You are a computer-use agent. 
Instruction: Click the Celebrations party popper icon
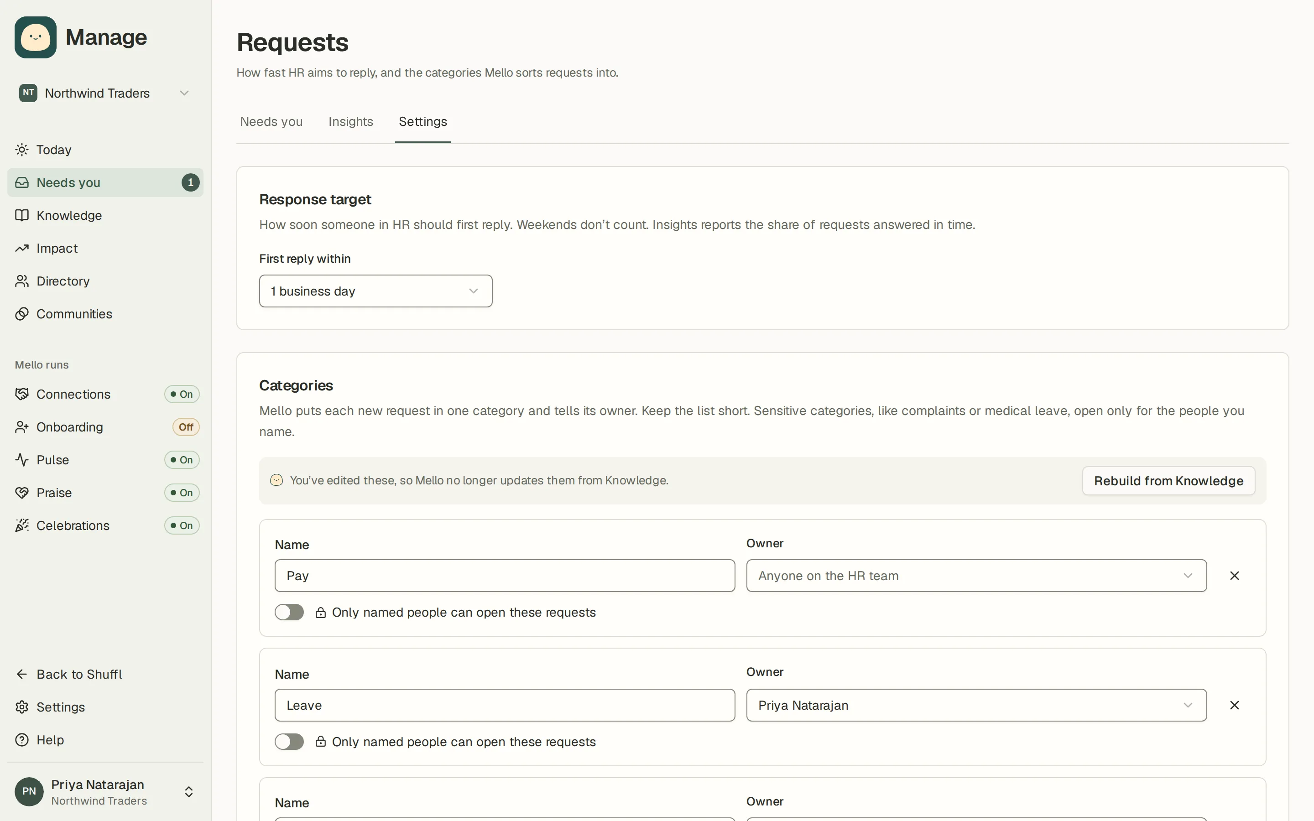(22, 525)
